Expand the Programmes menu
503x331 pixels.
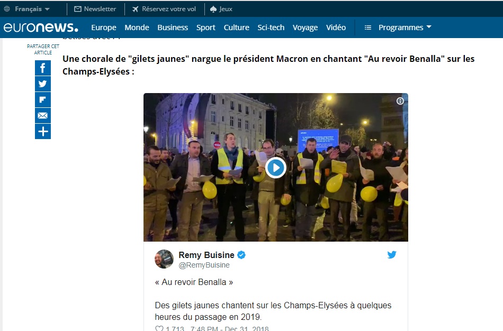pyautogui.click(x=398, y=27)
